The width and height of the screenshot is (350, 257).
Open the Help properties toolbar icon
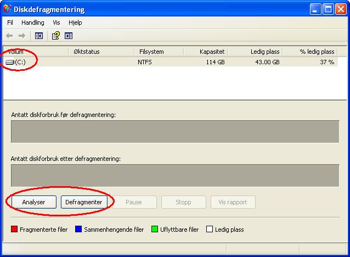(56, 36)
